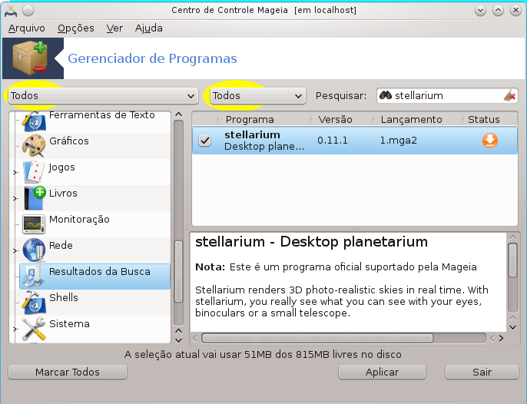The width and height of the screenshot is (527, 404).
Task: Click the Mageia cauldron icon in the title bar
Action: pyautogui.click(x=11, y=11)
